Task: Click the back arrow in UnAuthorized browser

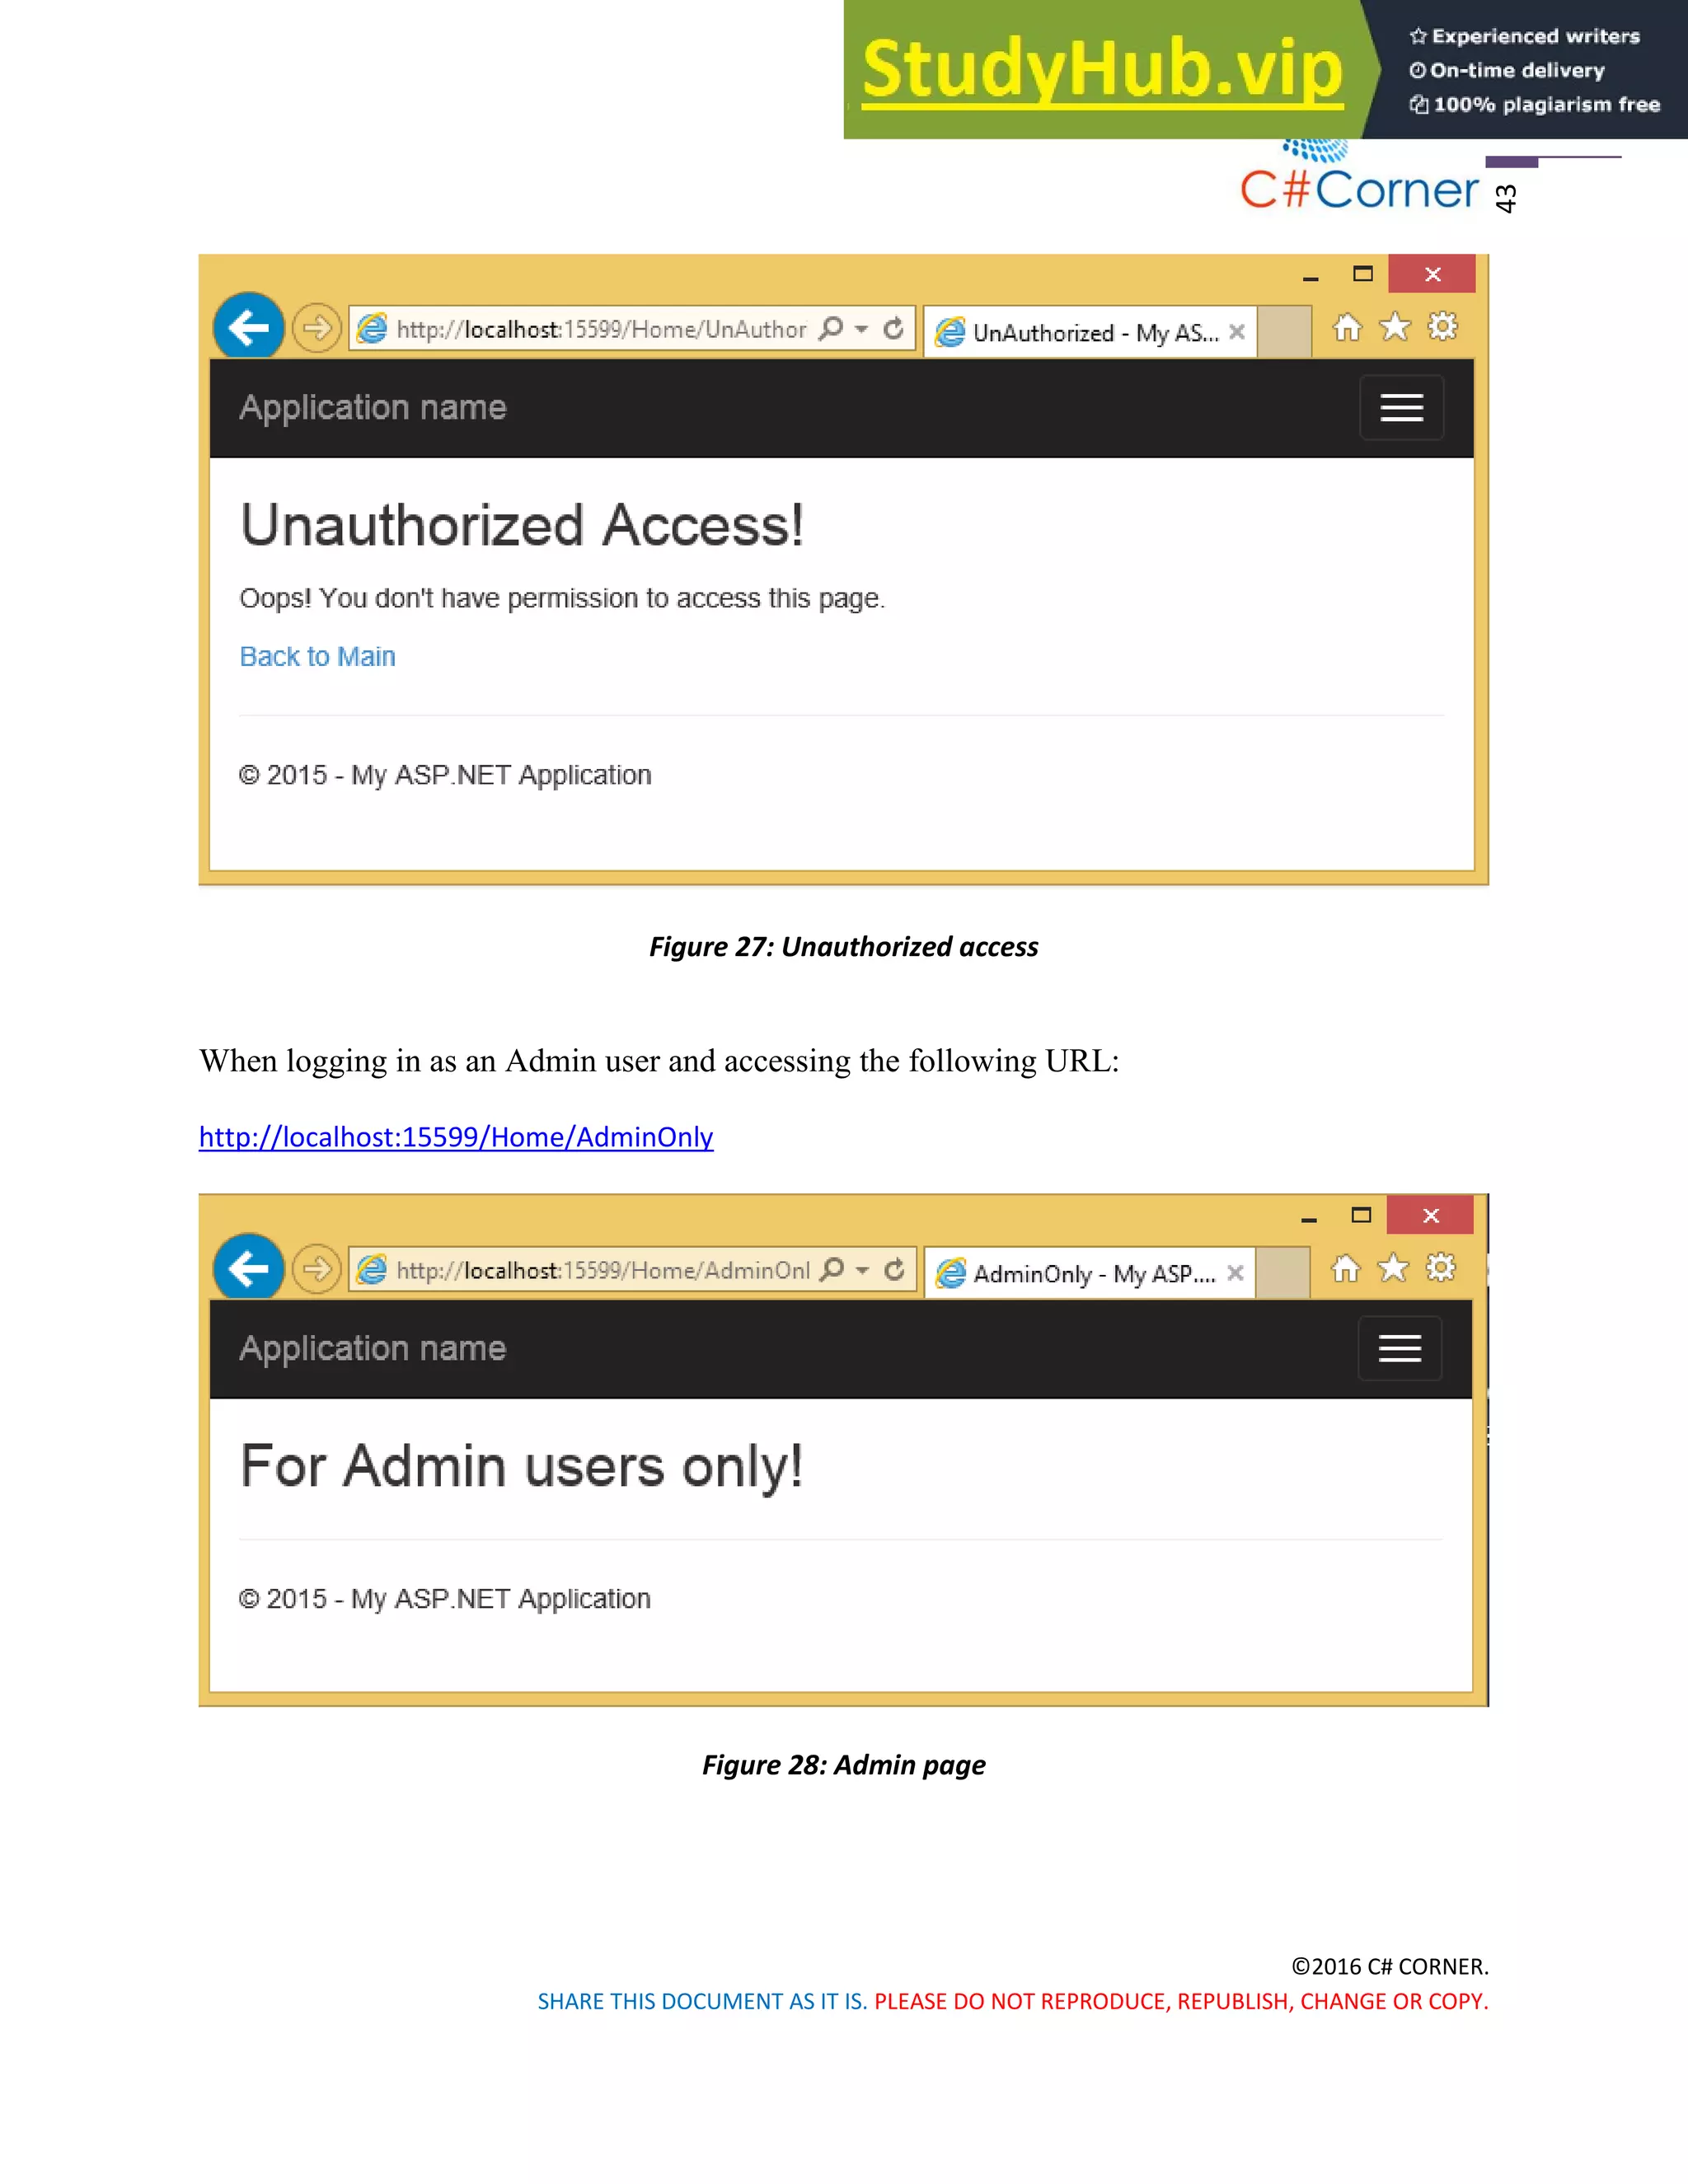Action: pyautogui.click(x=249, y=327)
